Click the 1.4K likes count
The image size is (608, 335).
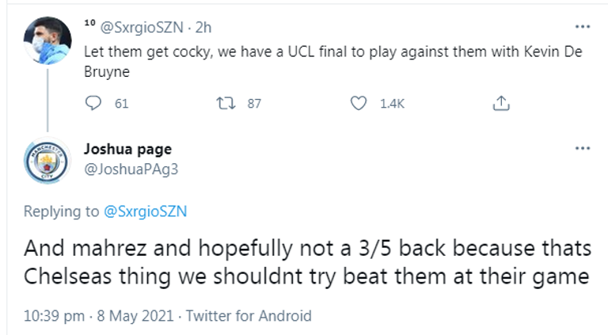393,104
